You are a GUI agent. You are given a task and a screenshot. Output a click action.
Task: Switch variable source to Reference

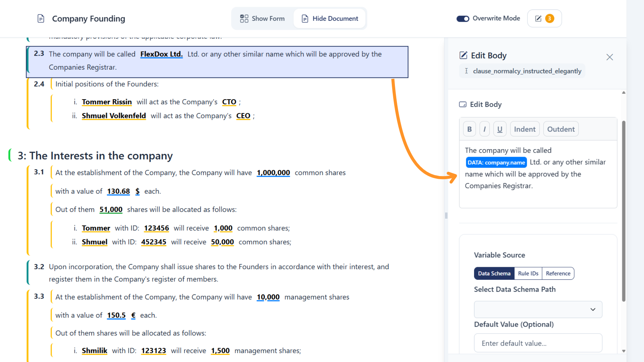[x=558, y=273]
